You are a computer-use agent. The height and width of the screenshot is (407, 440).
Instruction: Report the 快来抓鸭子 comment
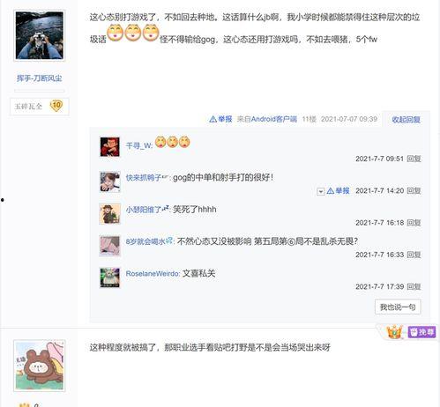point(339,191)
